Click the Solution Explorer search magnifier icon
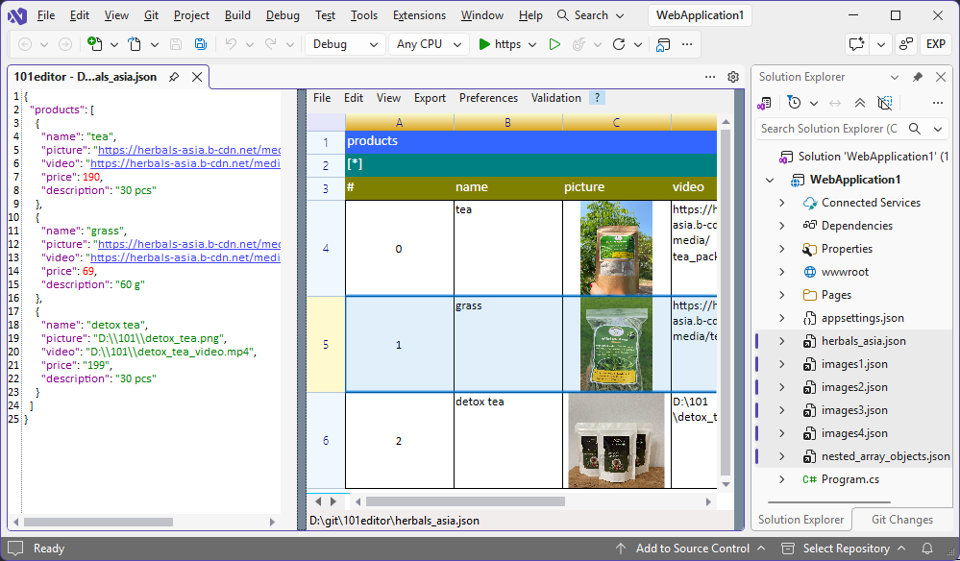Screen dimensions: 960x561 [x=915, y=129]
